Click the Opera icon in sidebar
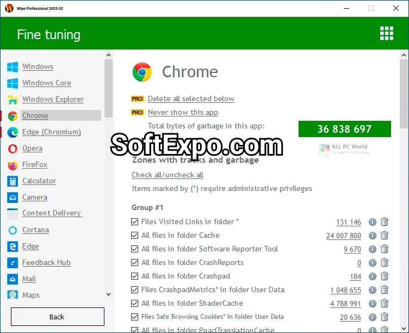 pos(13,149)
